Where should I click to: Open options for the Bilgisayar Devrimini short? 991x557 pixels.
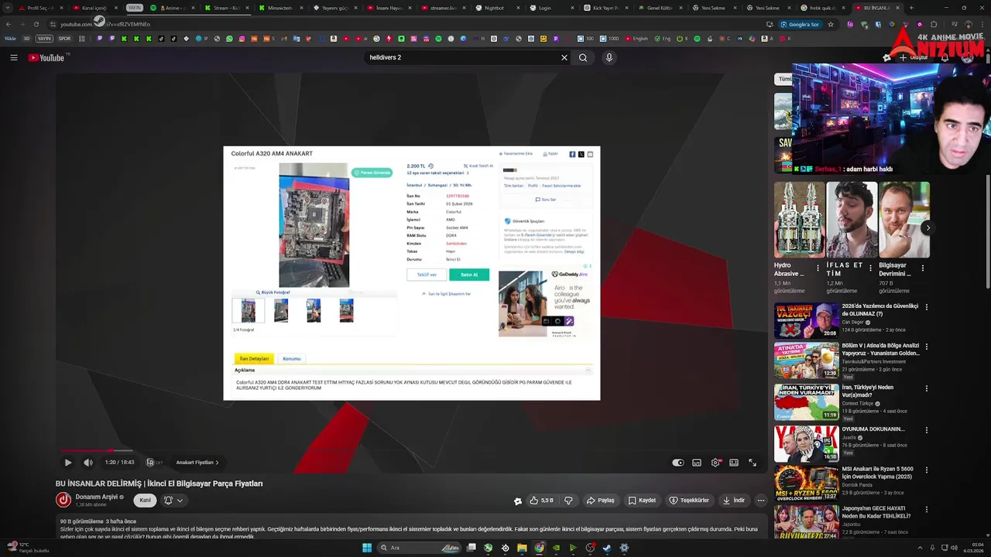tap(922, 268)
